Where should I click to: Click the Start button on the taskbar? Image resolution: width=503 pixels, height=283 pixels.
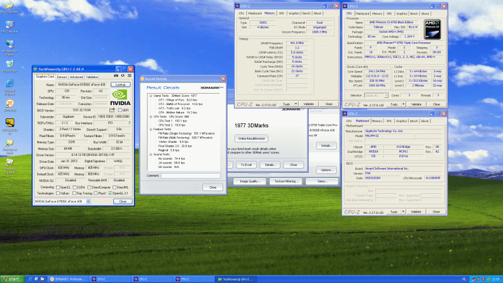tap(13, 279)
